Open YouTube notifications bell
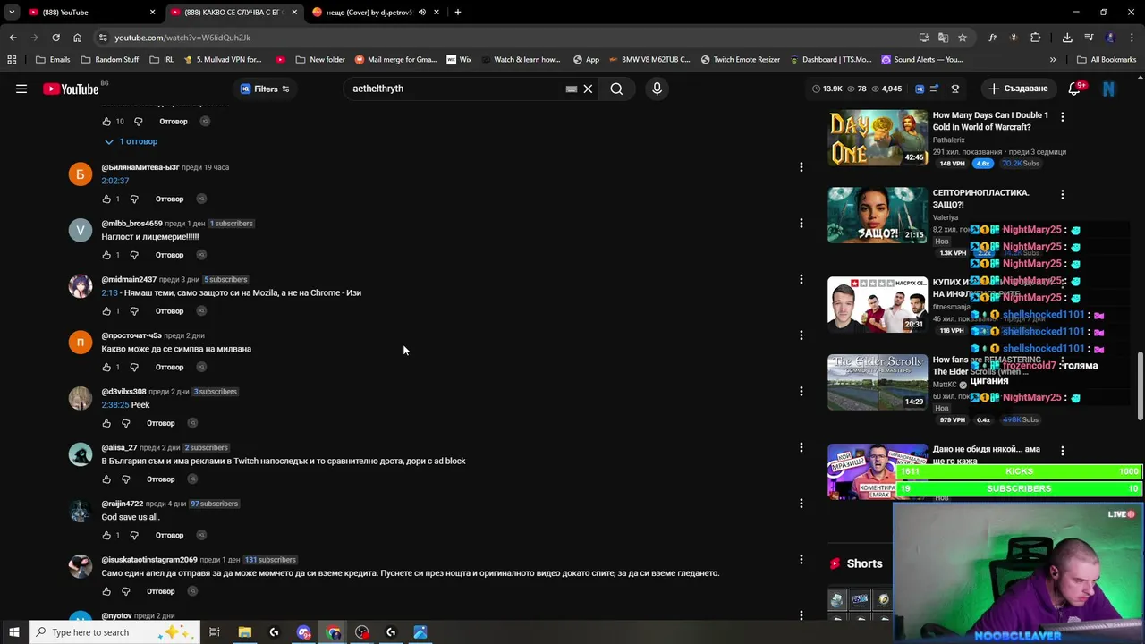Image resolution: width=1145 pixels, height=644 pixels. [x=1074, y=89]
